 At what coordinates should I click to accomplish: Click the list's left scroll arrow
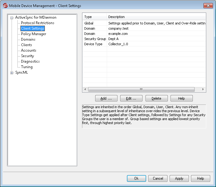pos(85,90)
